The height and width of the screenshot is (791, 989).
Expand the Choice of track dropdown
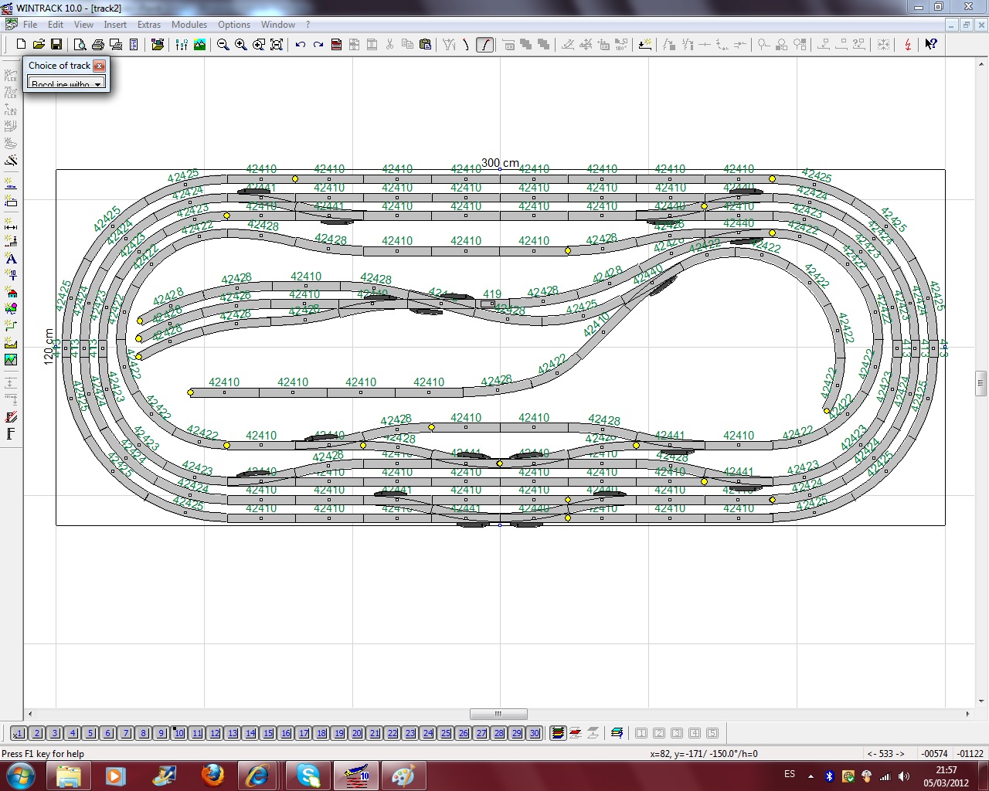tap(98, 83)
